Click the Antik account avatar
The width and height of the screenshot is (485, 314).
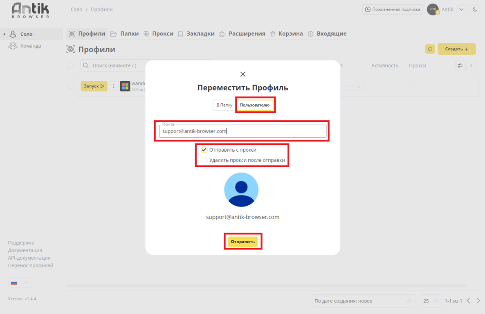click(x=433, y=9)
